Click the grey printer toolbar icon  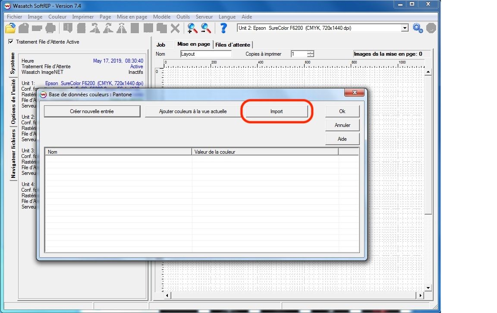[50, 28]
